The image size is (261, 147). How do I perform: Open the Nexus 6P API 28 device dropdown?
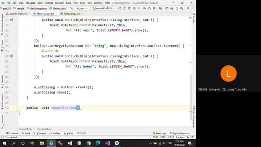pos(103,8)
